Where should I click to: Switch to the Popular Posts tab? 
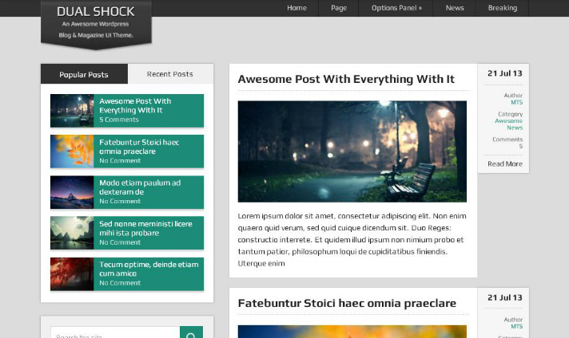tap(84, 74)
